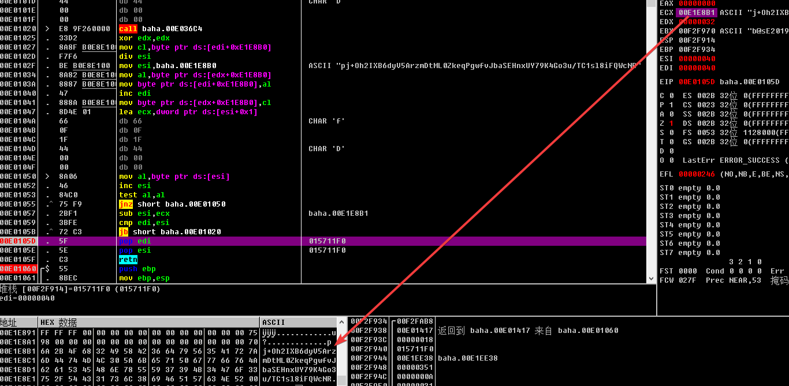
Task: Toggle the Z flag value
Action: coord(671,123)
